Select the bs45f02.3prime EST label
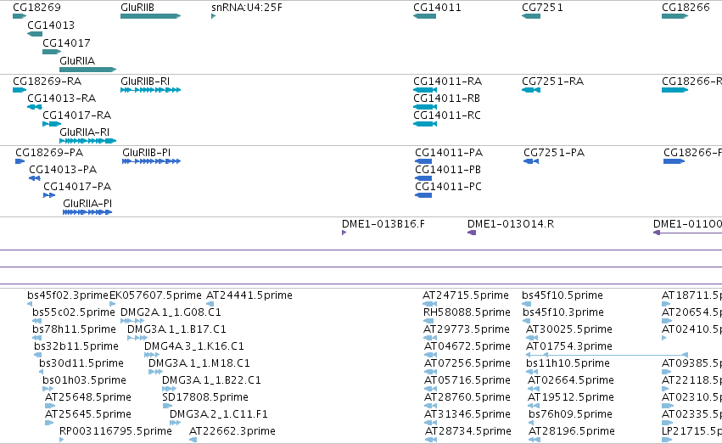722x444 pixels. 68,295
